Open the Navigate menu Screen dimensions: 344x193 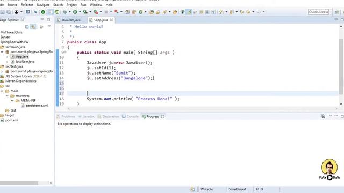point(43,5)
